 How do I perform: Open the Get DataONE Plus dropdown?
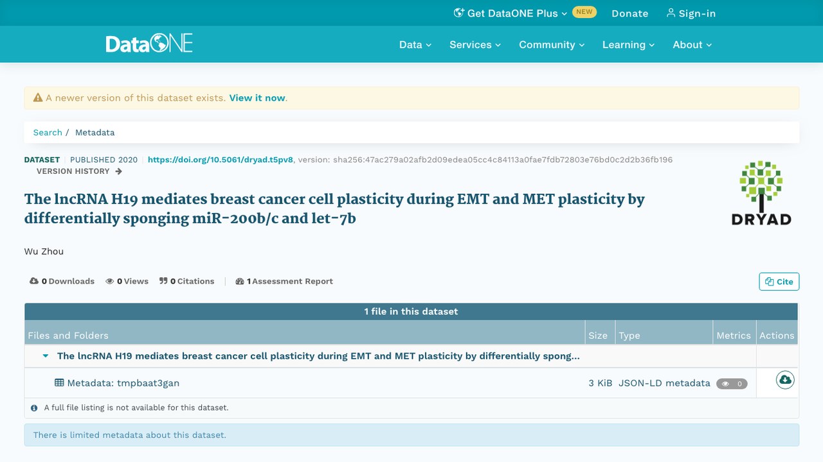point(511,13)
